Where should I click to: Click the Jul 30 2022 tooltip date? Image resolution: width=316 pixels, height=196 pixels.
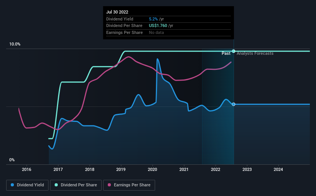point(117,12)
